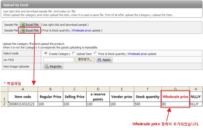Click the red Wholesale price header cell
This screenshot has width=203, height=130.
175,97
